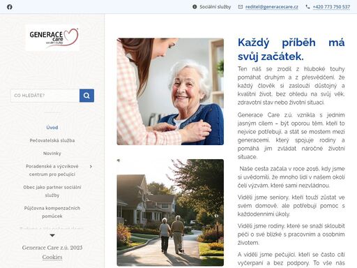Open the Generace Care logo
The width and height of the screenshot is (357, 268).
(52, 38)
